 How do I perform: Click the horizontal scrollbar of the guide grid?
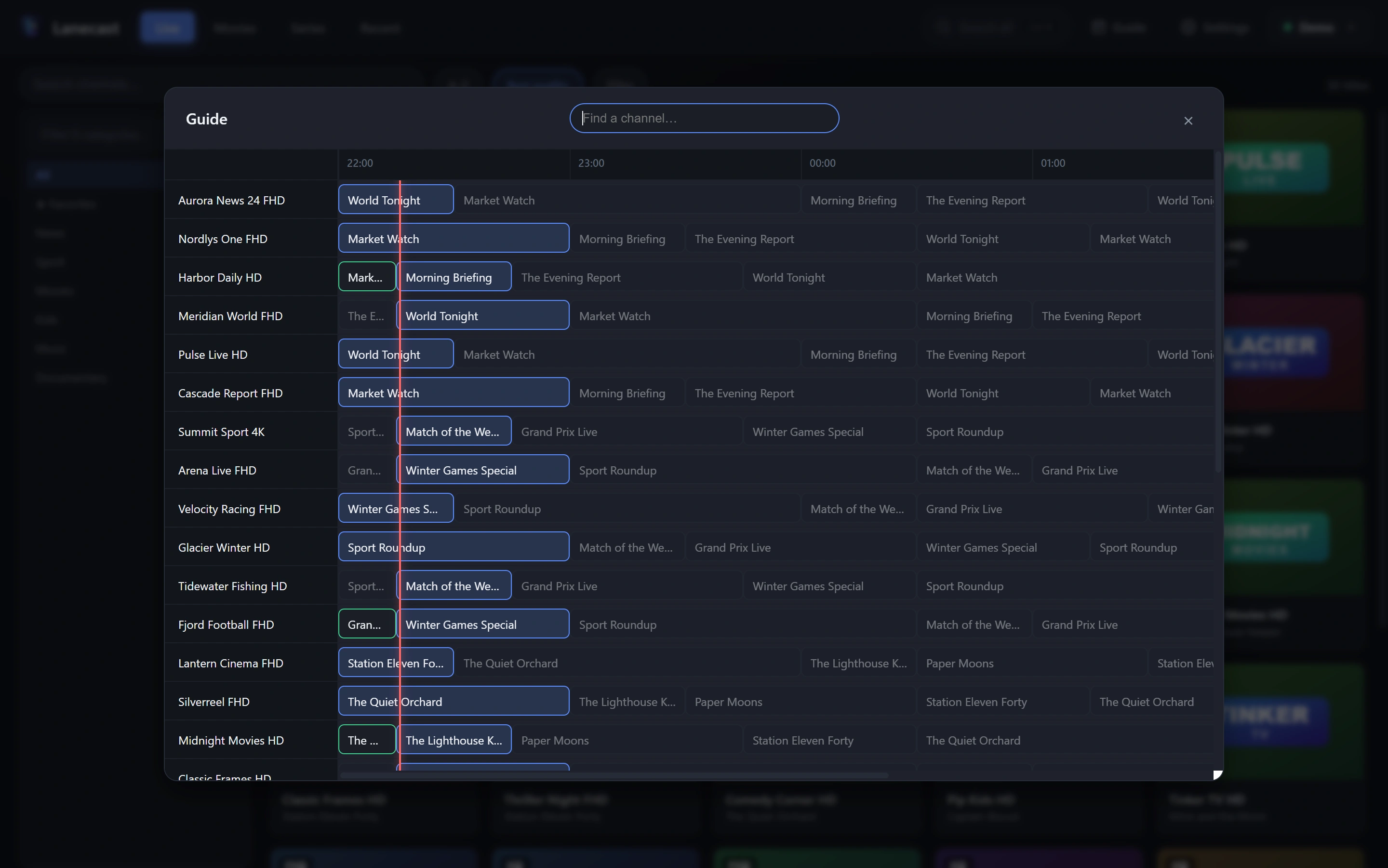[614, 775]
